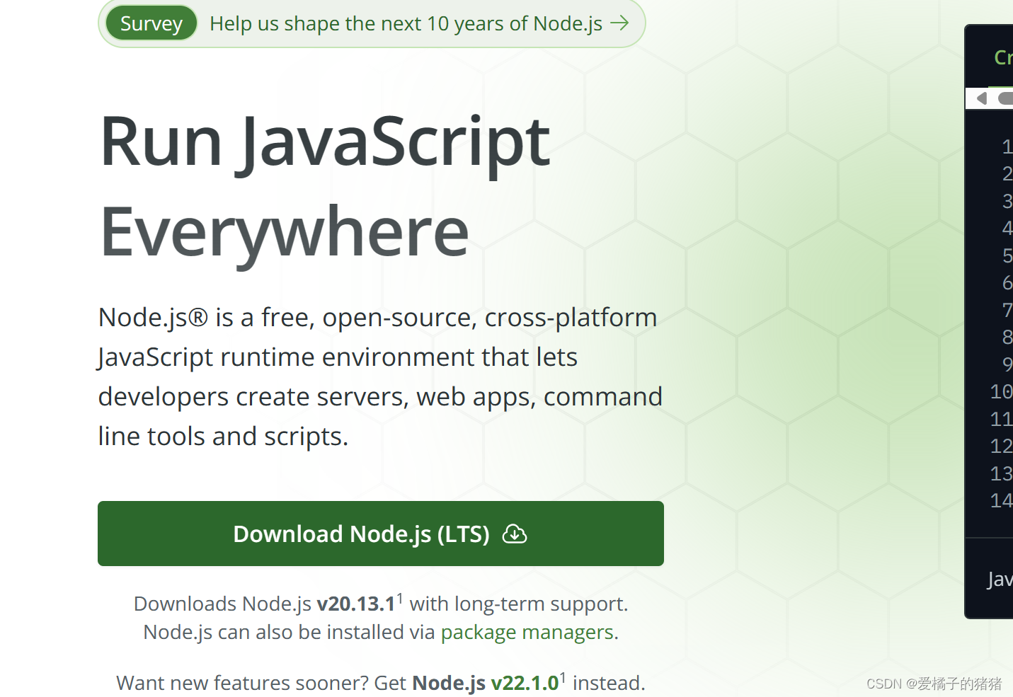Click the footnote superscript after v22.1.0
Viewport: 1013px width, 697px height.
(x=562, y=676)
